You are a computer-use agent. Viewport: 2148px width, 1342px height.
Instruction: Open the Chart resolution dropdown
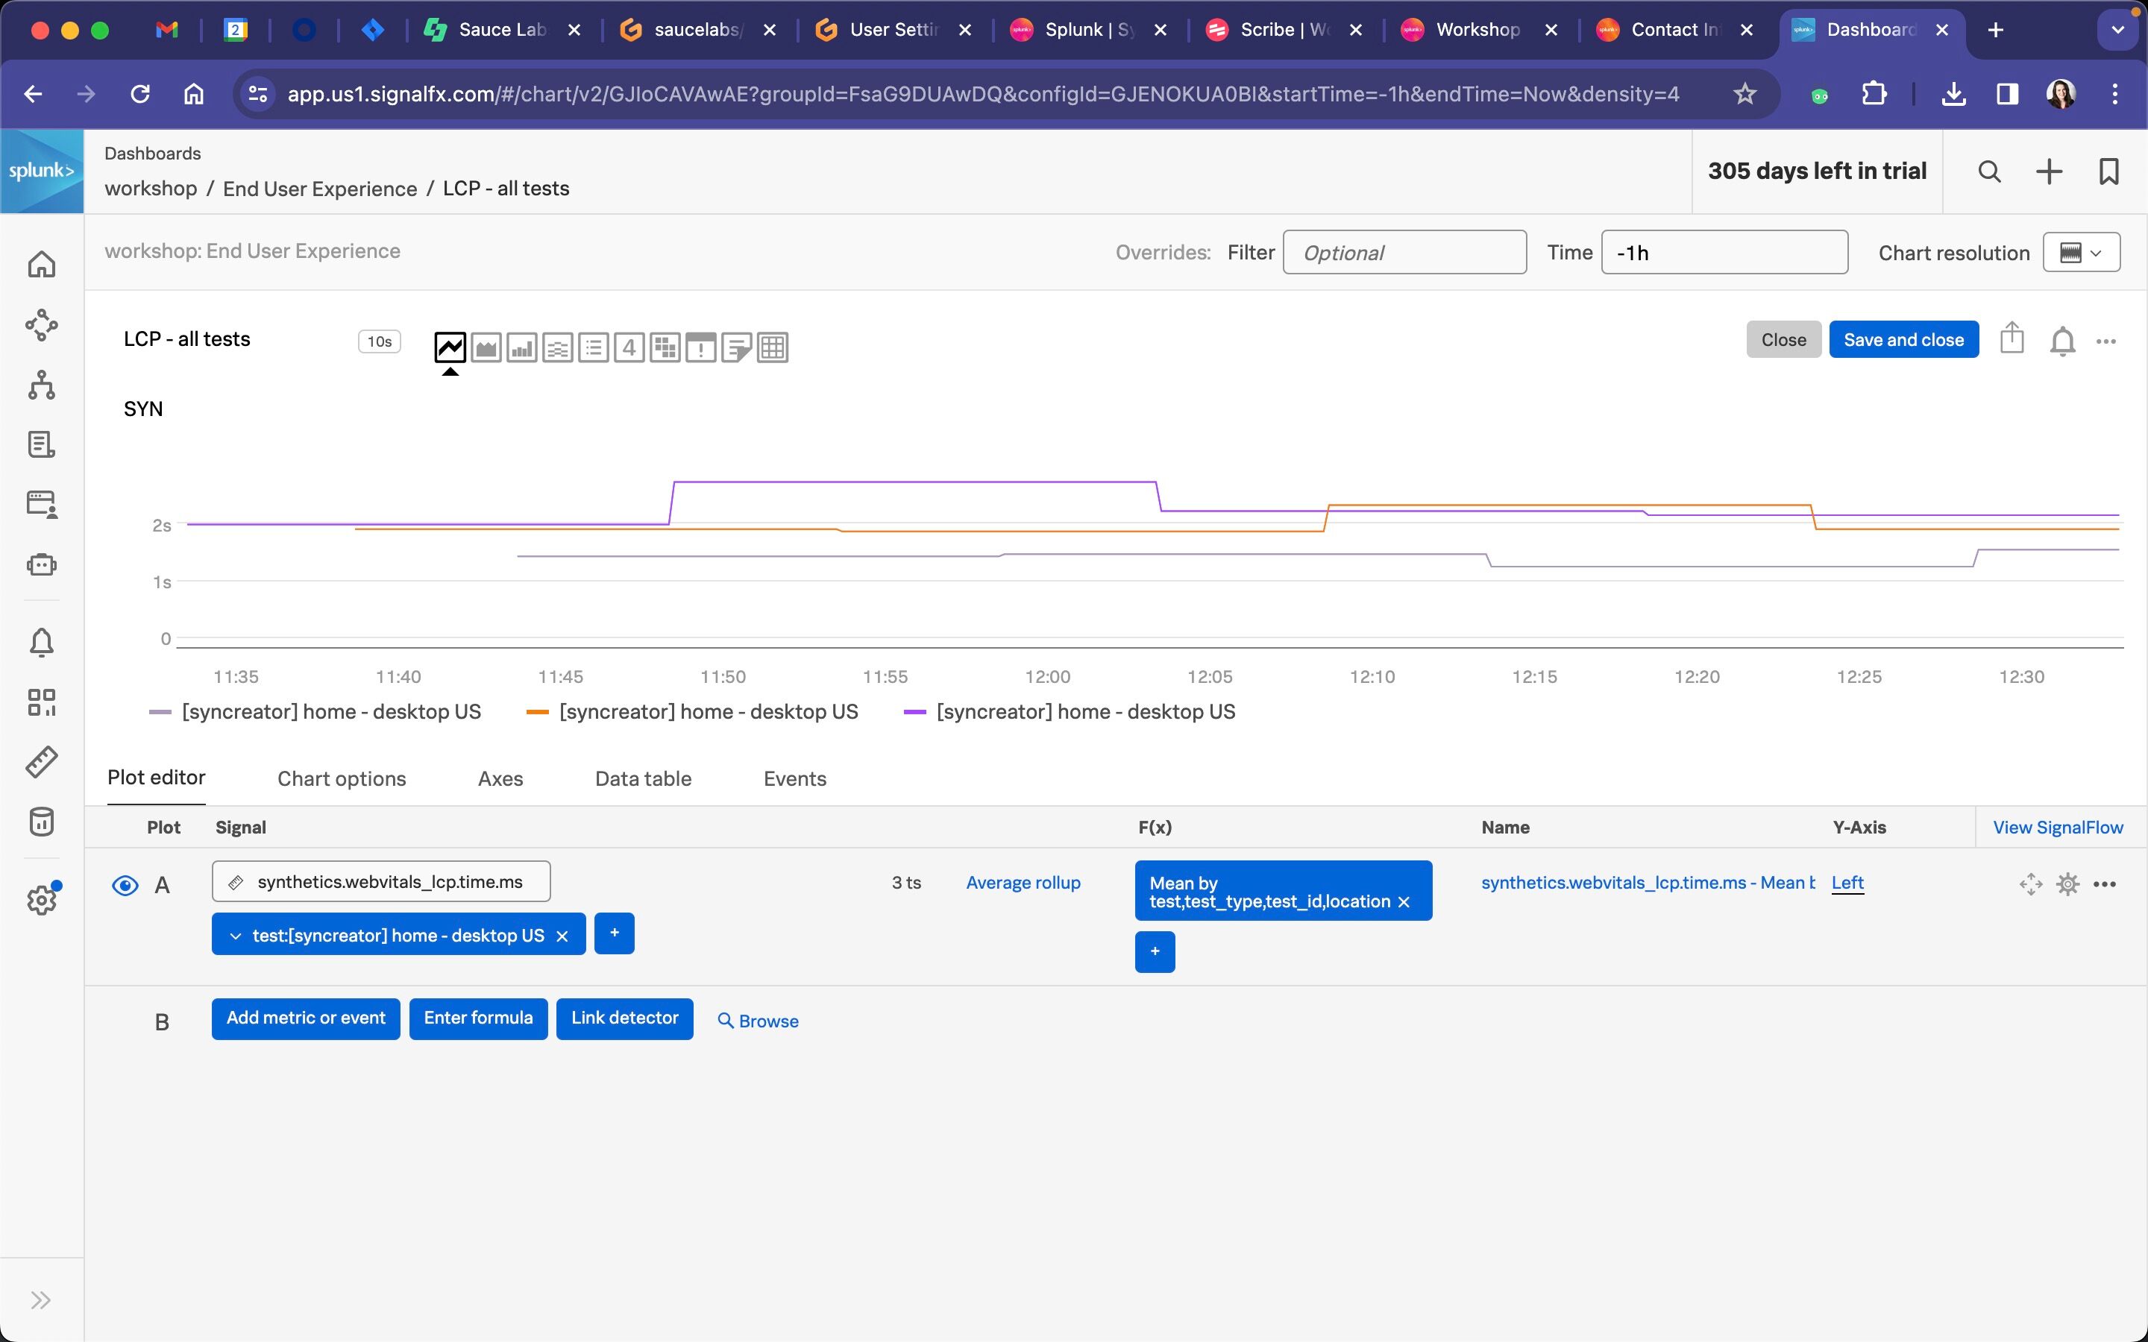coord(2082,253)
